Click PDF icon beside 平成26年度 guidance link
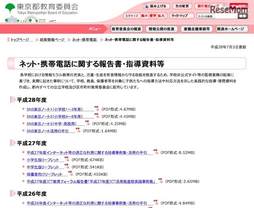This screenshot has width=254, height=208. click(156, 202)
